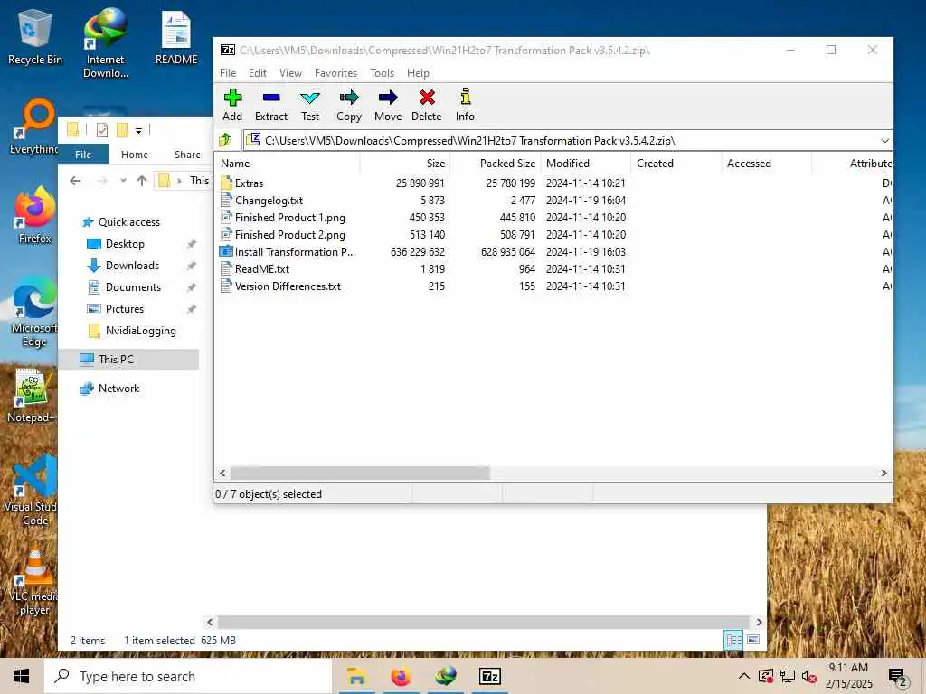This screenshot has width=926, height=694.
Task: Open Notepad++ desktop shortcut
Action: coord(31,396)
